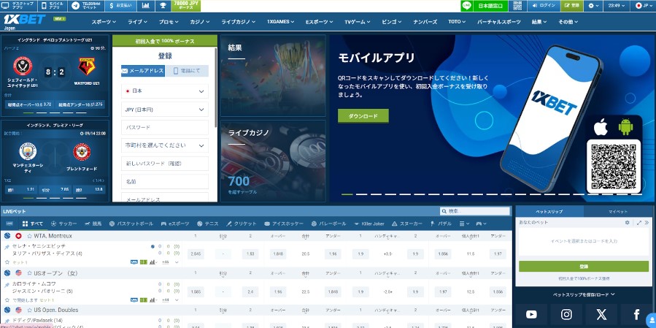656x328 pixels.
Task: Click the パスワード input field
Action: pos(165,127)
